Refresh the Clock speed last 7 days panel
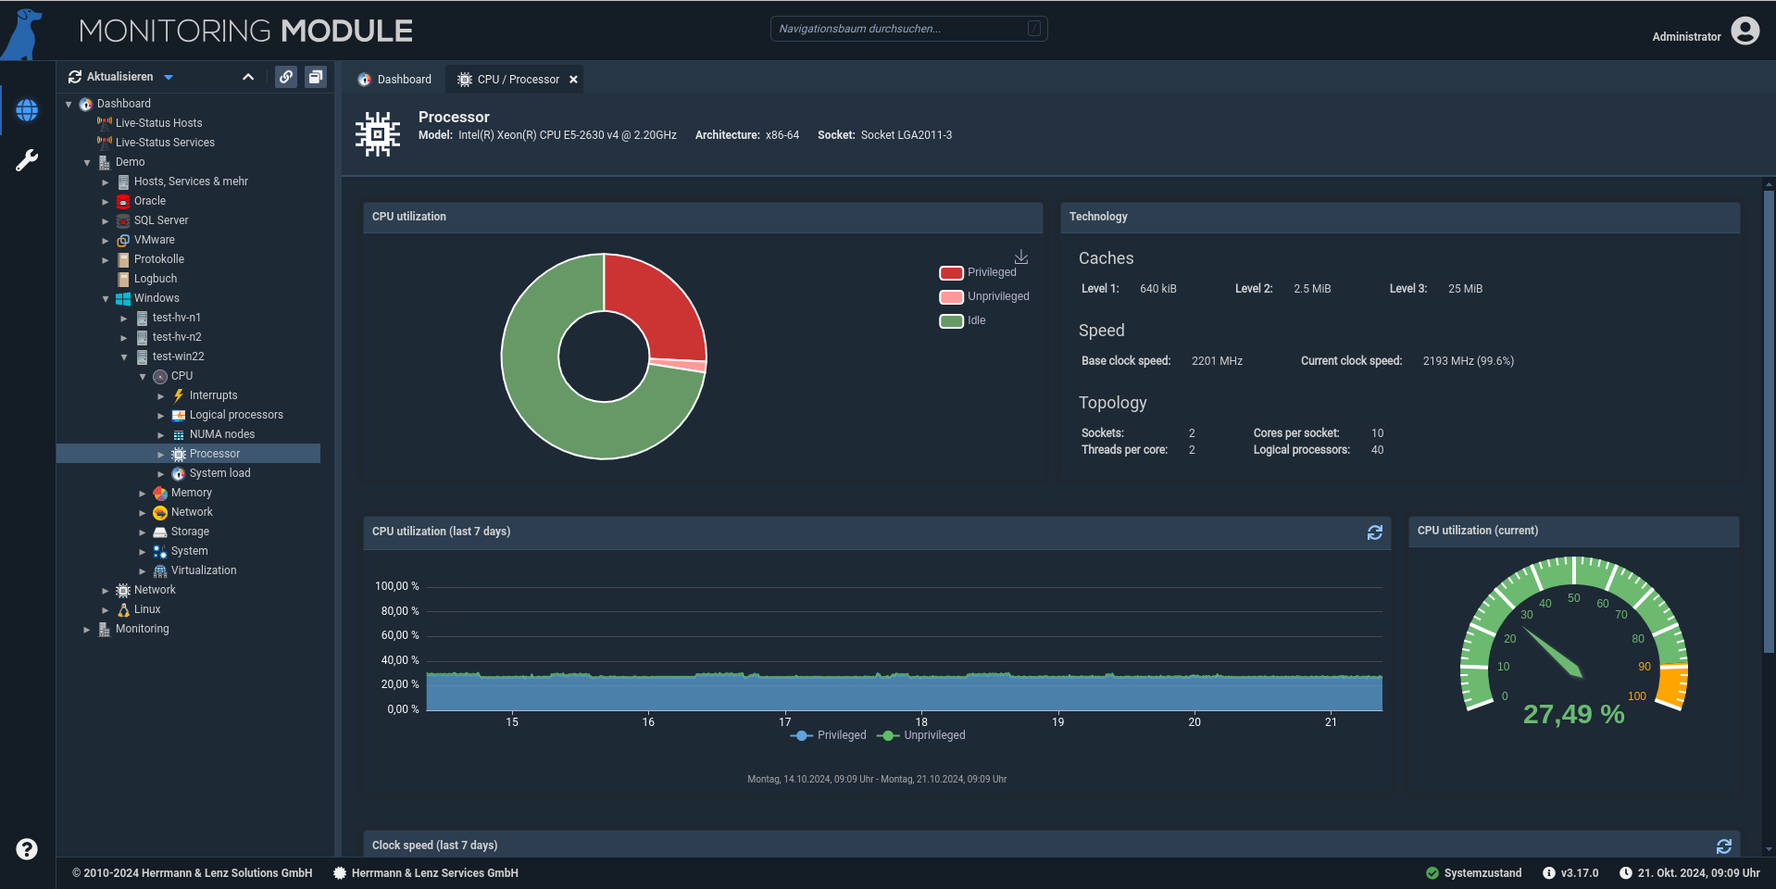 coord(1724,846)
